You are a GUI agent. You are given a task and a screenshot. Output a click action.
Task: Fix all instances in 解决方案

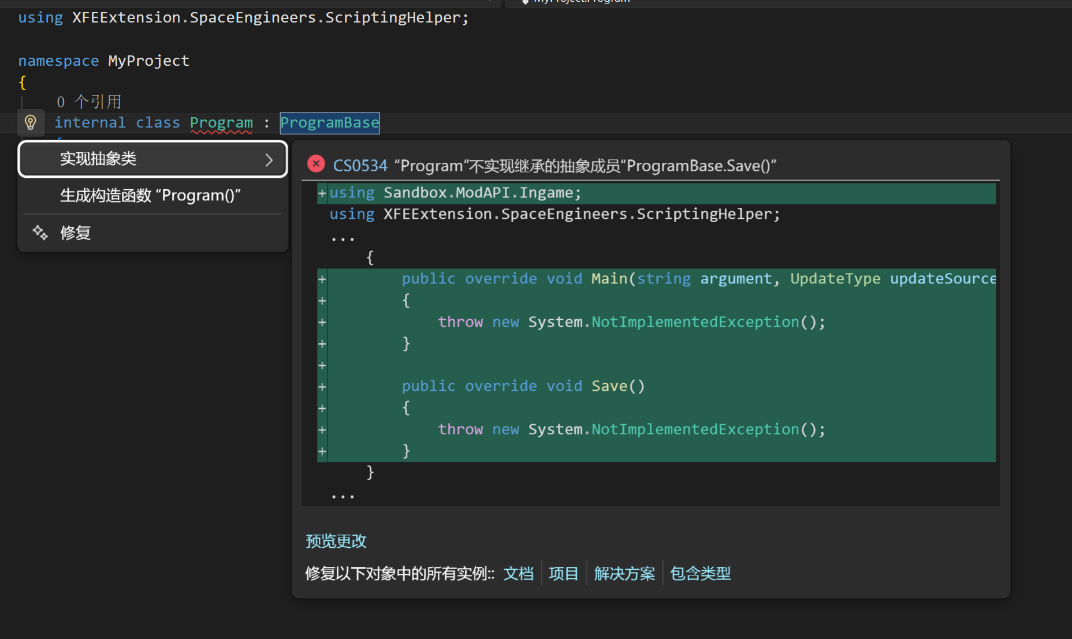click(624, 573)
